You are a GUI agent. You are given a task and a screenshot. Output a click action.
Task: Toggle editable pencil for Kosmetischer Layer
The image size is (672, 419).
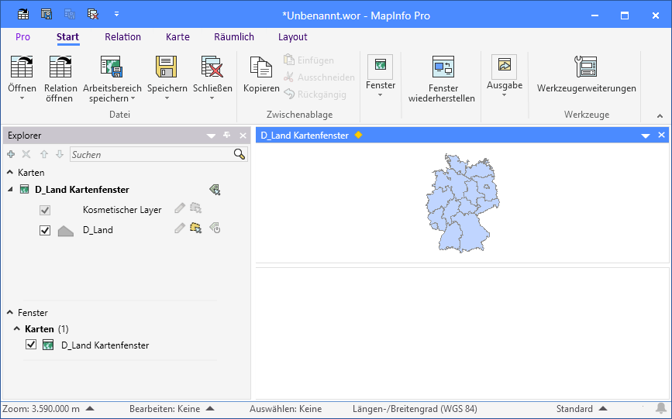point(180,208)
